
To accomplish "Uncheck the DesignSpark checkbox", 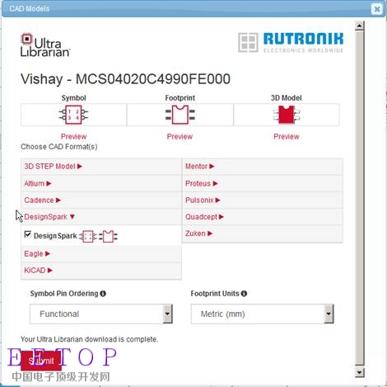I will coord(27,234).
